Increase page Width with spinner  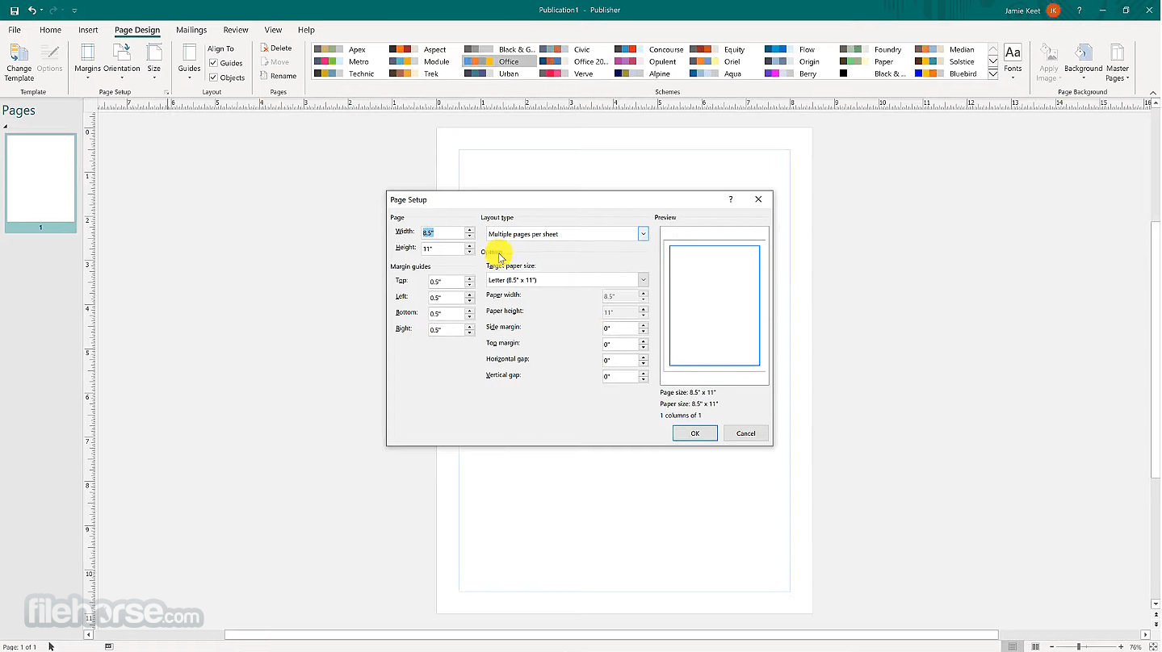click(470, 230)
